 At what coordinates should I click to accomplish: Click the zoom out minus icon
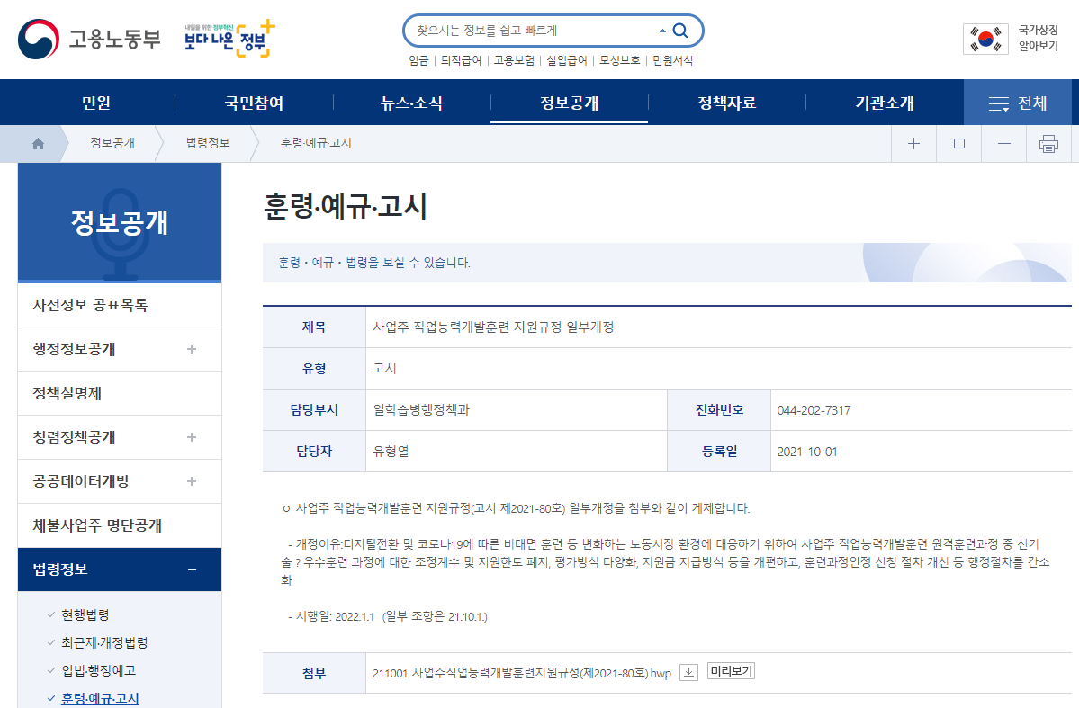click(x=1004, y=144)
